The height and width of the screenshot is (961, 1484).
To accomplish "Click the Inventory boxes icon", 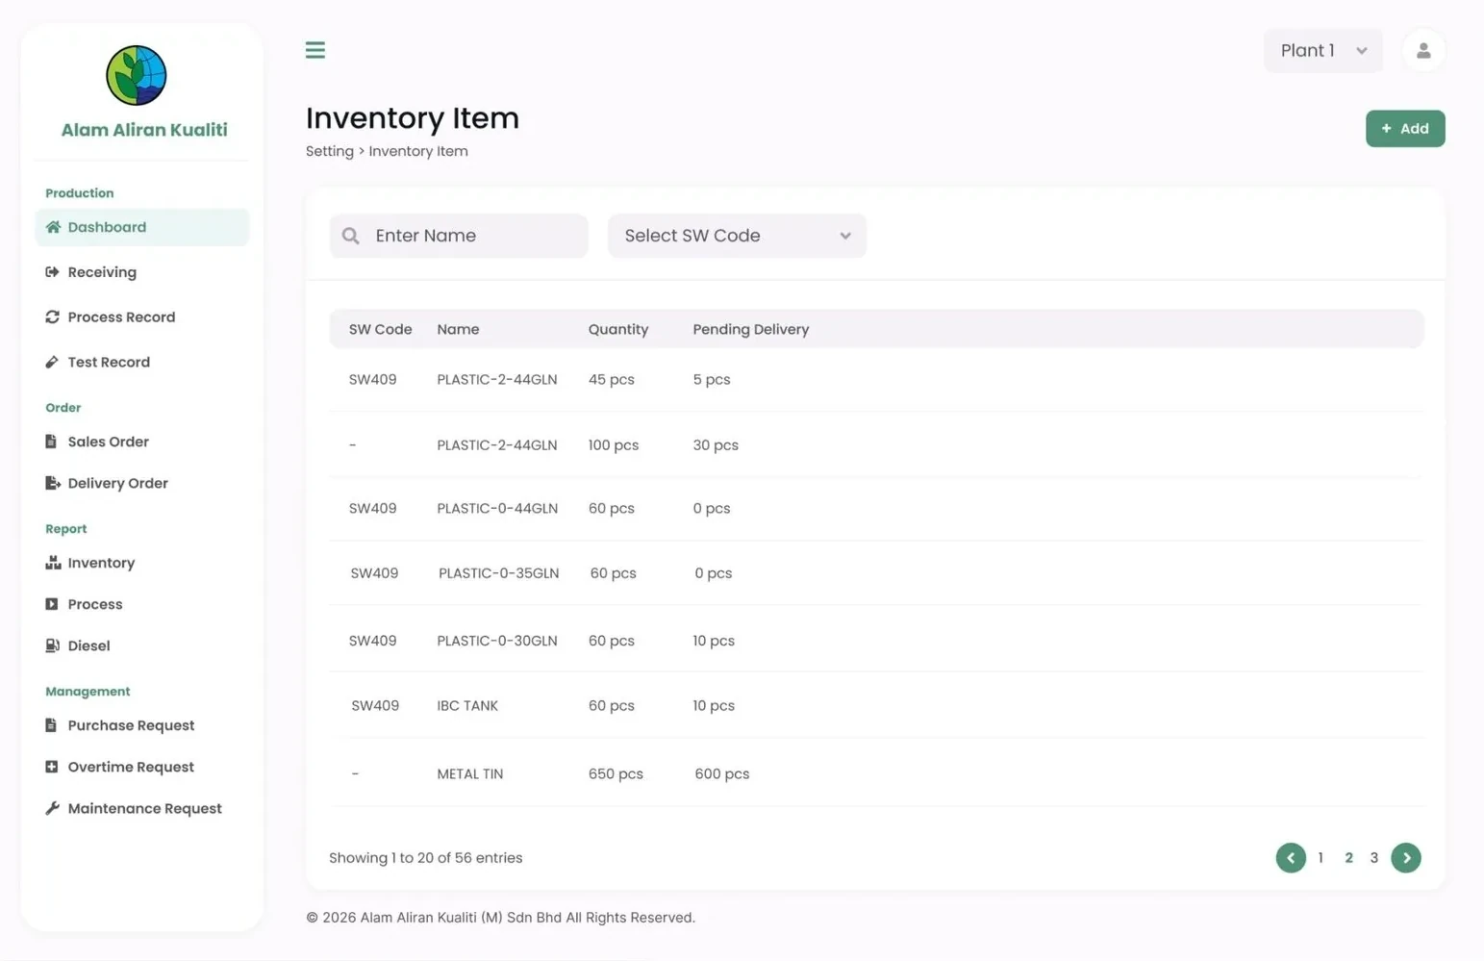I will 53,563.
